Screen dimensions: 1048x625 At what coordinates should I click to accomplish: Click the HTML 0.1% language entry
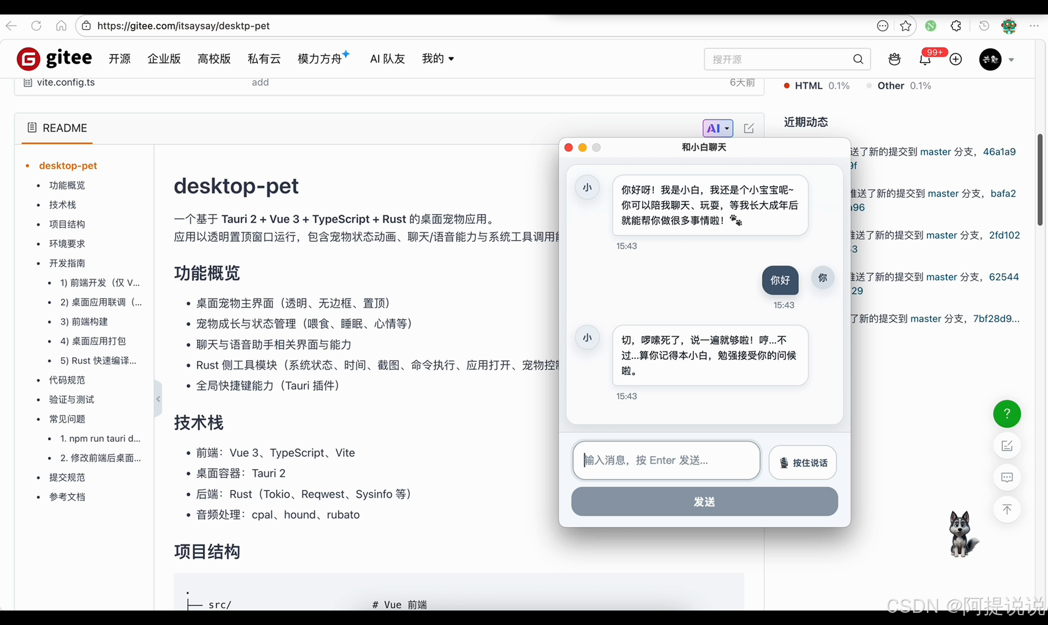tap(817, 86)
